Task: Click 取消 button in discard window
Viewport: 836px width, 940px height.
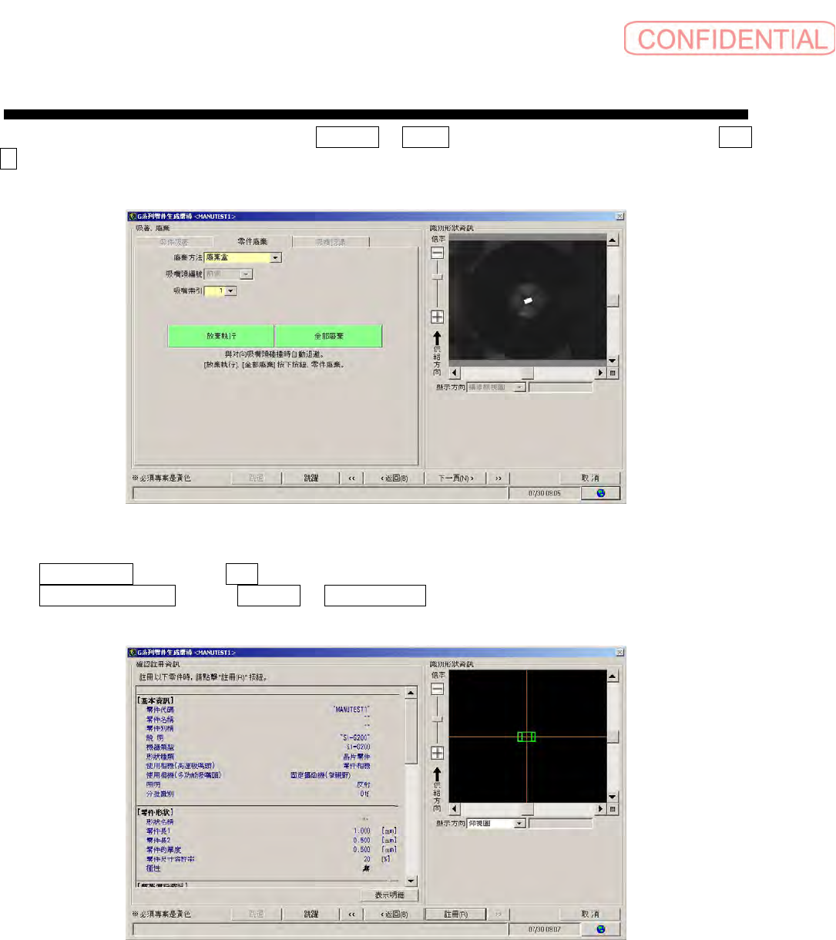Action: coord(591,478)
